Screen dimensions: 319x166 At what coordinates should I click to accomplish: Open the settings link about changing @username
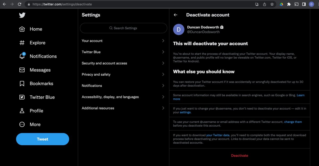(185, 112)
